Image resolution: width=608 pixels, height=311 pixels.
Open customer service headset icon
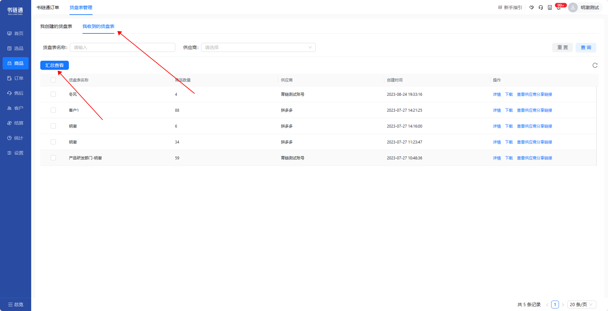pos(541,7)
